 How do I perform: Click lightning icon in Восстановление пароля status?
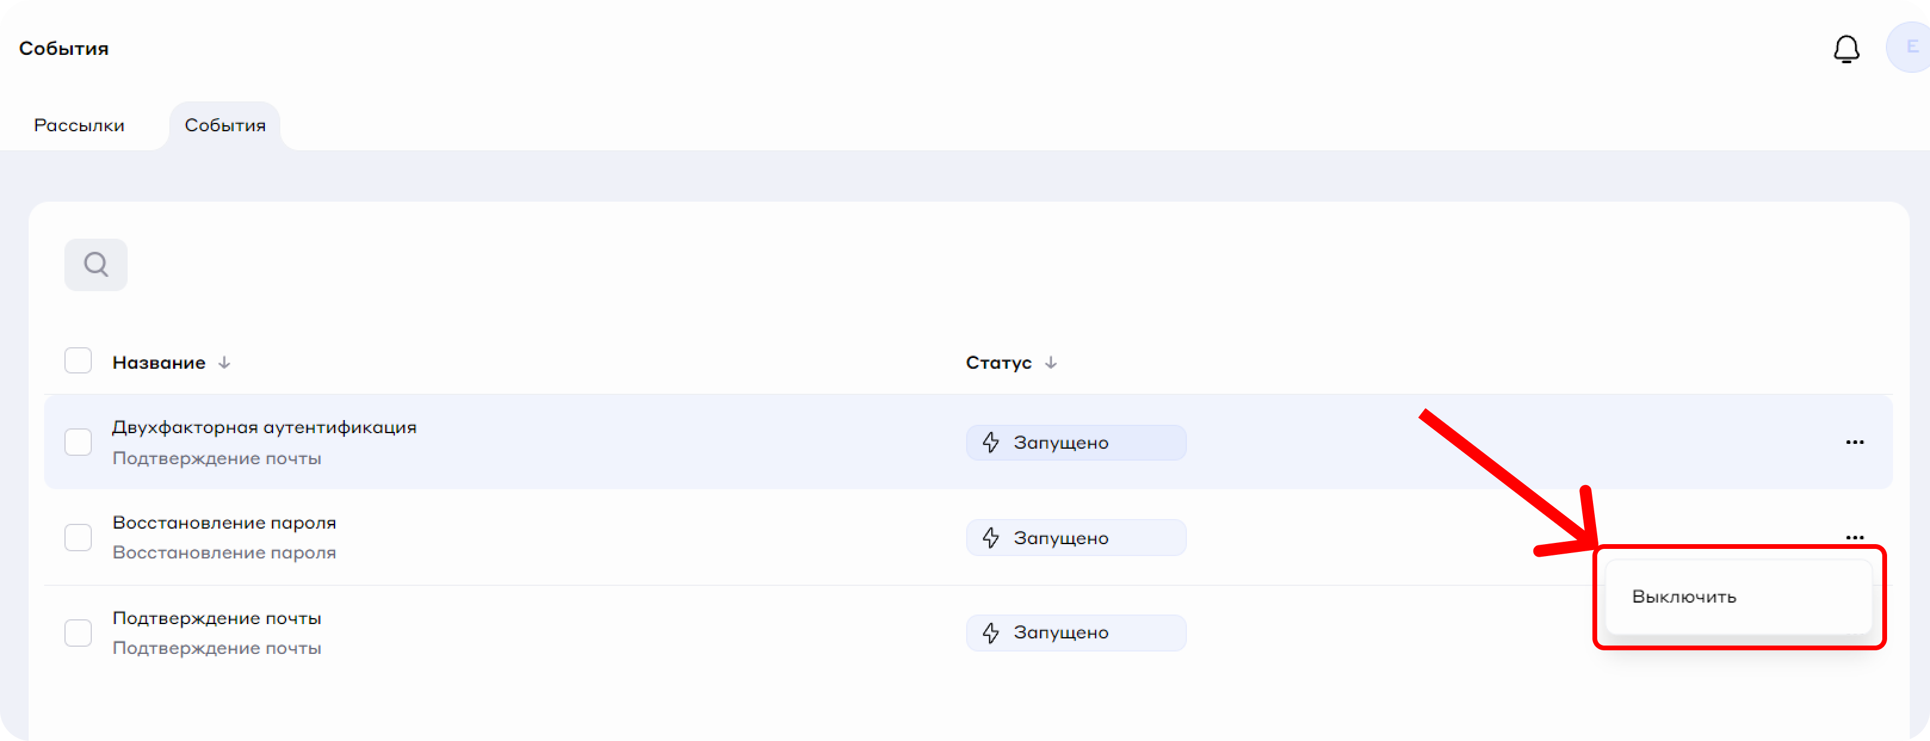tap(991, 538)
